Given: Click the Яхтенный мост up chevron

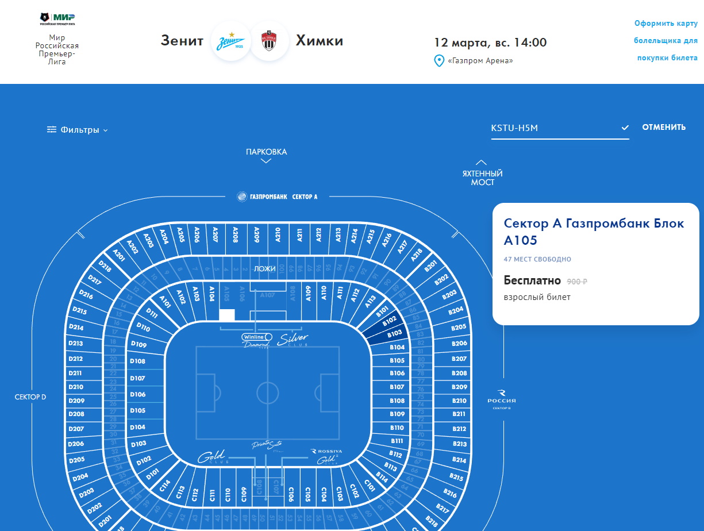Looking at the screenshot, I should click(x=482, y=163).
